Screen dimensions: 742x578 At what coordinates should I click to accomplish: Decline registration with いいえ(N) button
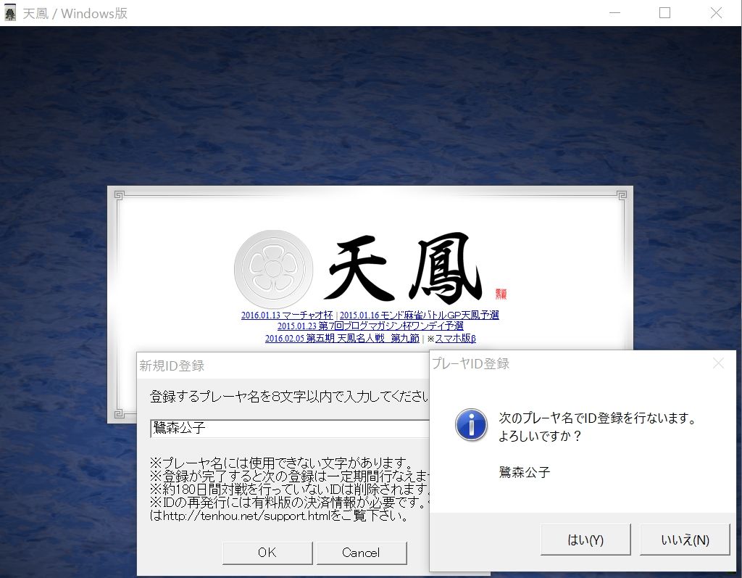685,539
